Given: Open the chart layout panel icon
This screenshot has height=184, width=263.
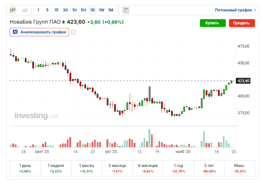Looking at the screenshot, I should click(x=126, y=10).
